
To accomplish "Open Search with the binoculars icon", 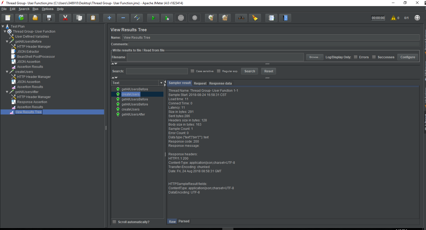I will (241, 18).
